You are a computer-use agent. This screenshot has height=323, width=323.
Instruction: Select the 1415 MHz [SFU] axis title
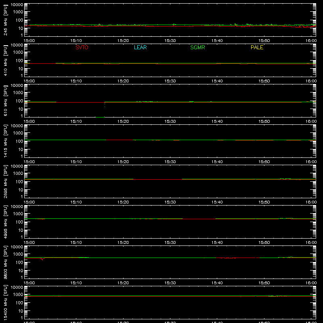point(5,141)
